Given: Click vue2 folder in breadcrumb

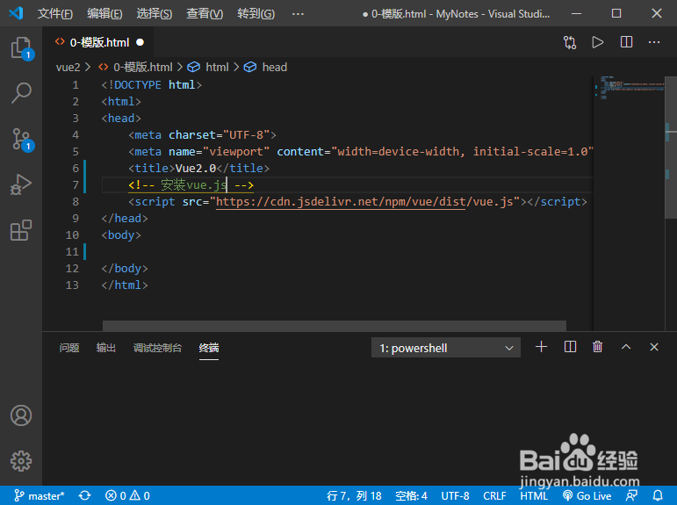Looking at the screenshot, I should click(x=68, y=67).
